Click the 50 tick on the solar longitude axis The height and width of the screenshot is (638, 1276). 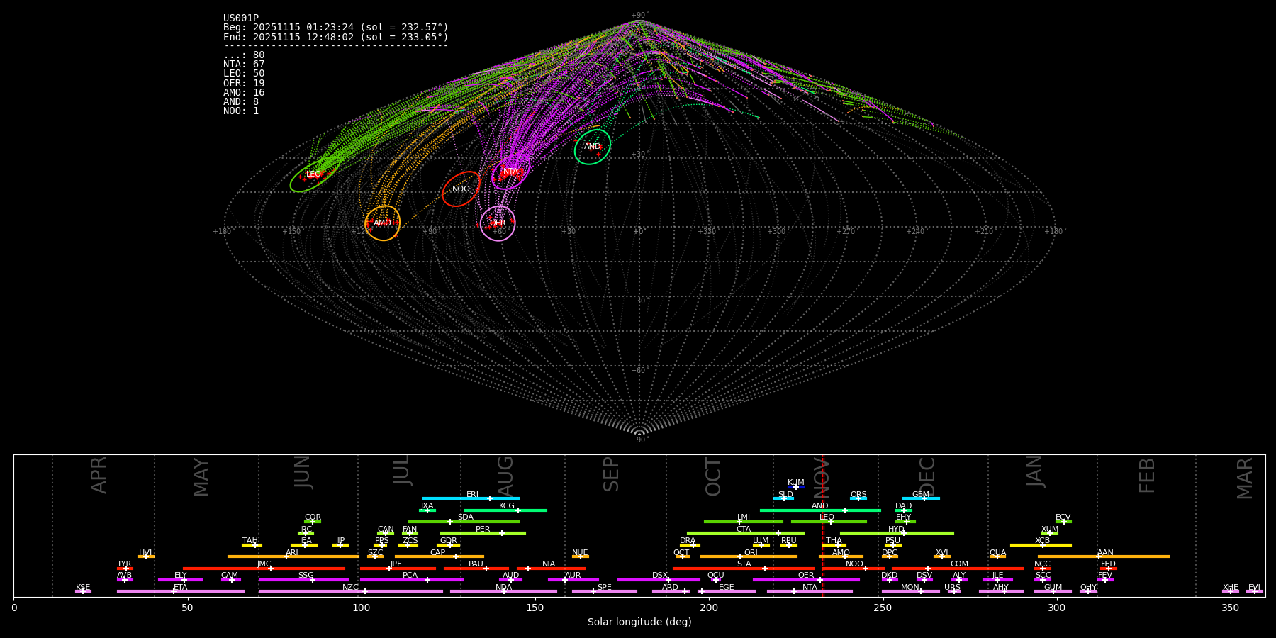187,608
